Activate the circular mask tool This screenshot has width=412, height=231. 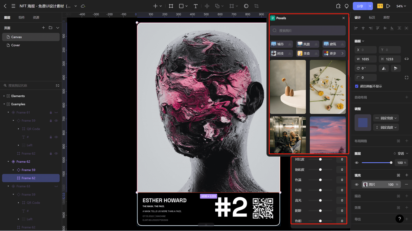pyautogui.click(x=246, y=6)
